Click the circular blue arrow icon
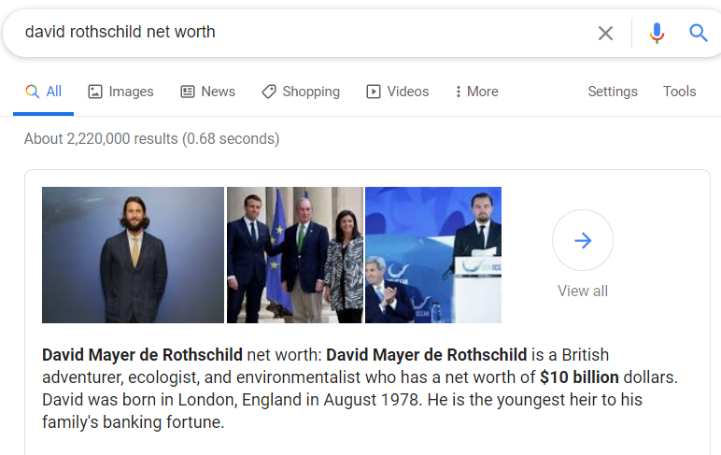Image resolution: width=721 pixels, height=455 pixels. [583, 240]
